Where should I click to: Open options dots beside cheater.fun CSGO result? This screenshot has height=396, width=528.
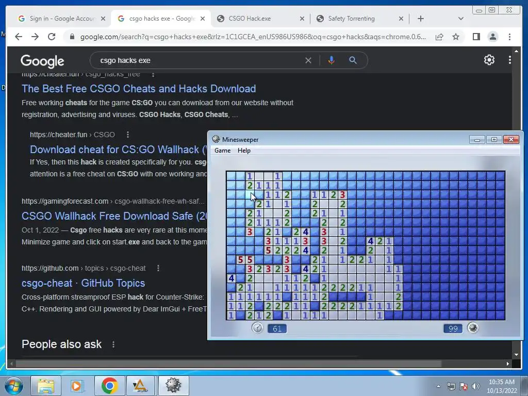128,135
